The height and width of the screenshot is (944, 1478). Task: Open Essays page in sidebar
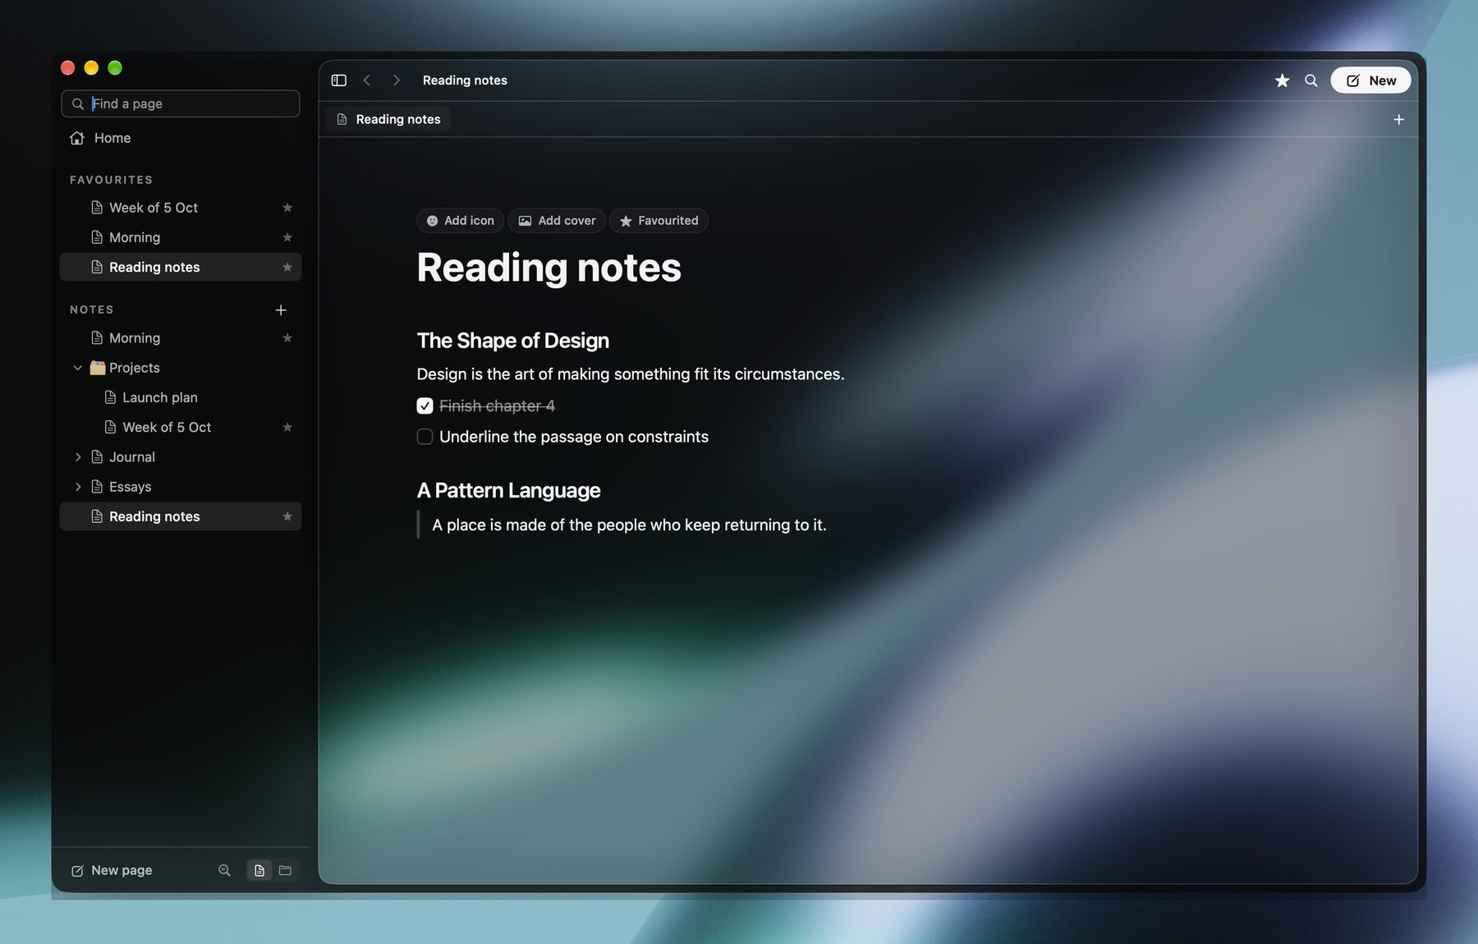(181, 487)
